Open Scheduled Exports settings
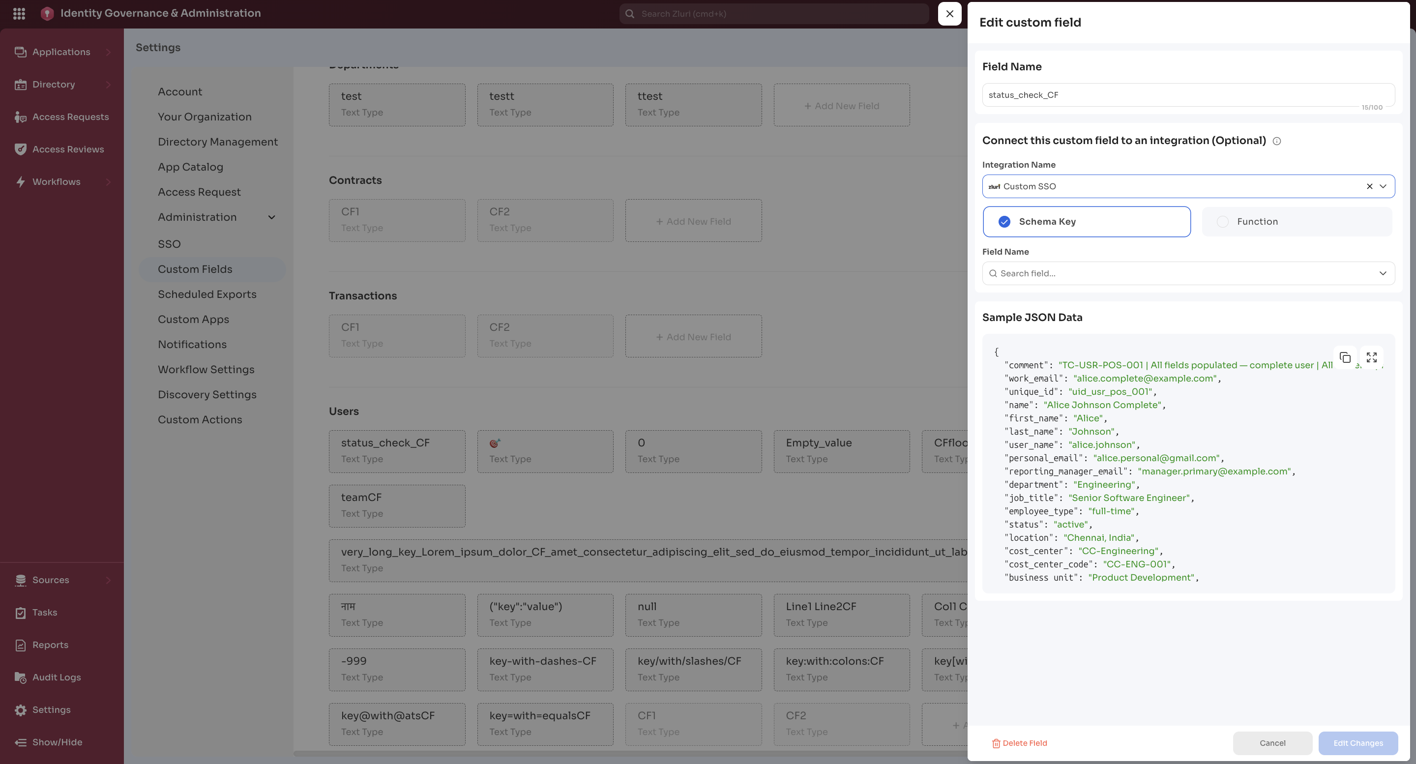The width and height of the screenshot is (1416, 764). click(207, 294)
